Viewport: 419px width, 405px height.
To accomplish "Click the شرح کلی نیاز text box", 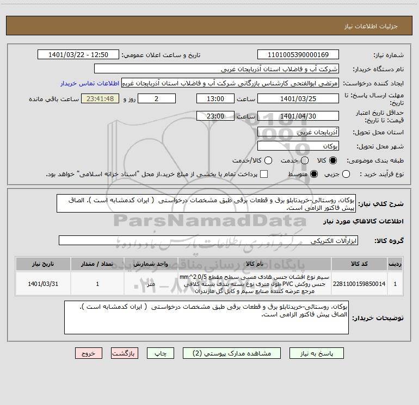I will pos(206,204).
